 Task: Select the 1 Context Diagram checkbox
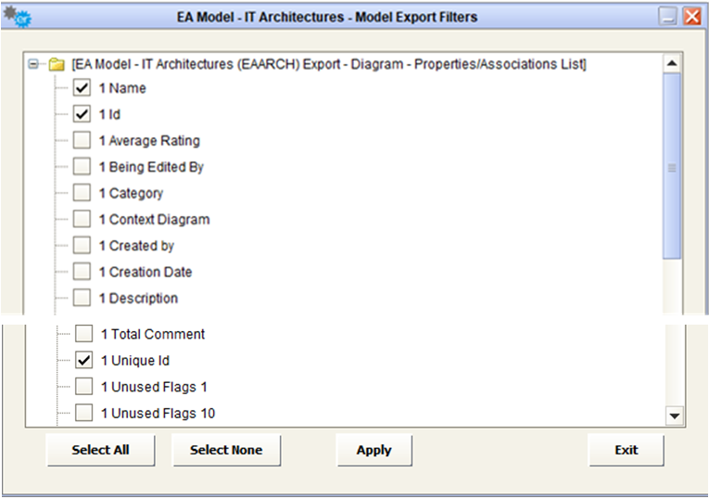(x=82, y=220)
